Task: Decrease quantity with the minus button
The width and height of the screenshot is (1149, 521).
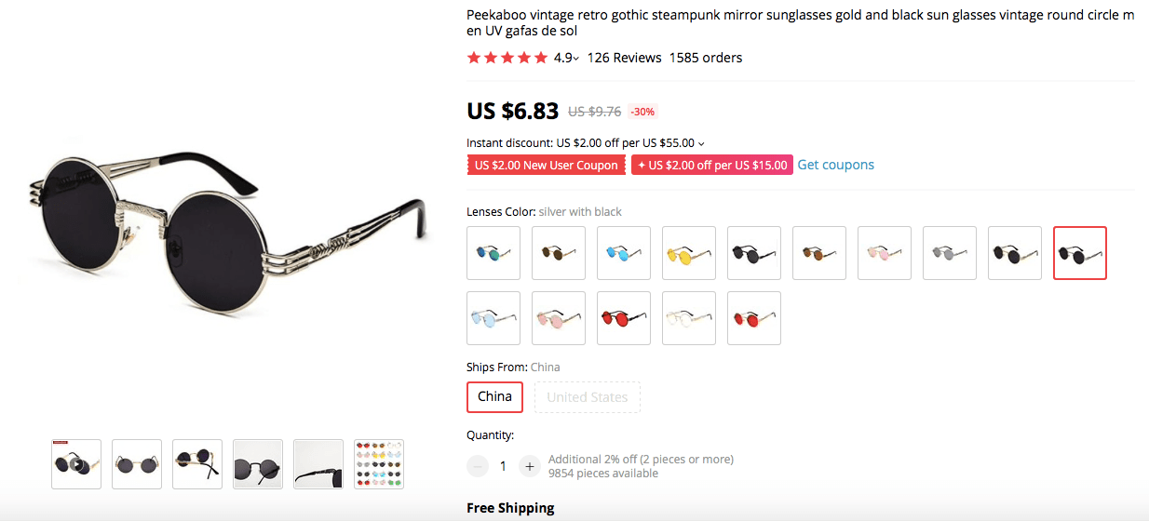Action: [478, 466]
